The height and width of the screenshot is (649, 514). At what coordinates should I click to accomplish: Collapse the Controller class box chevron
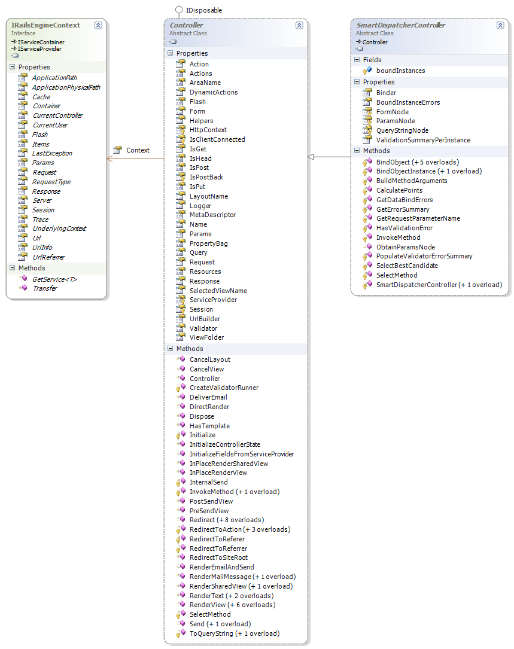[299, 25]
